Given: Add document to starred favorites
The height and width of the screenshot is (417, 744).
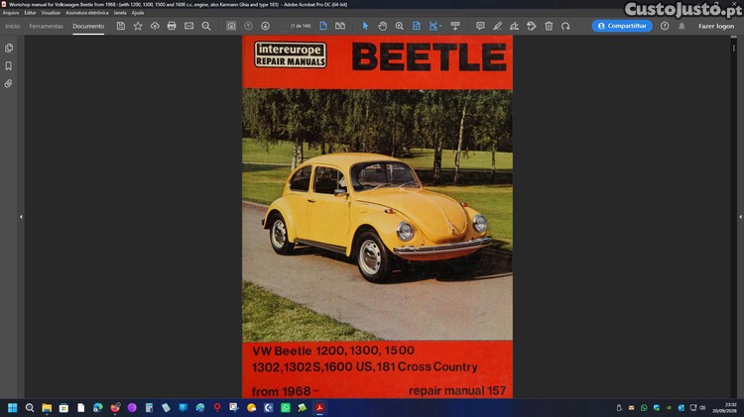Looking at the screenshot, I should pos(138,26).
